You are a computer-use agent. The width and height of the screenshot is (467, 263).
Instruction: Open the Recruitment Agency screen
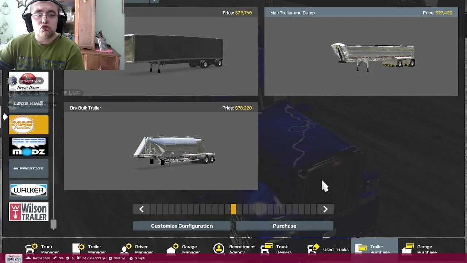pos(234,249)
